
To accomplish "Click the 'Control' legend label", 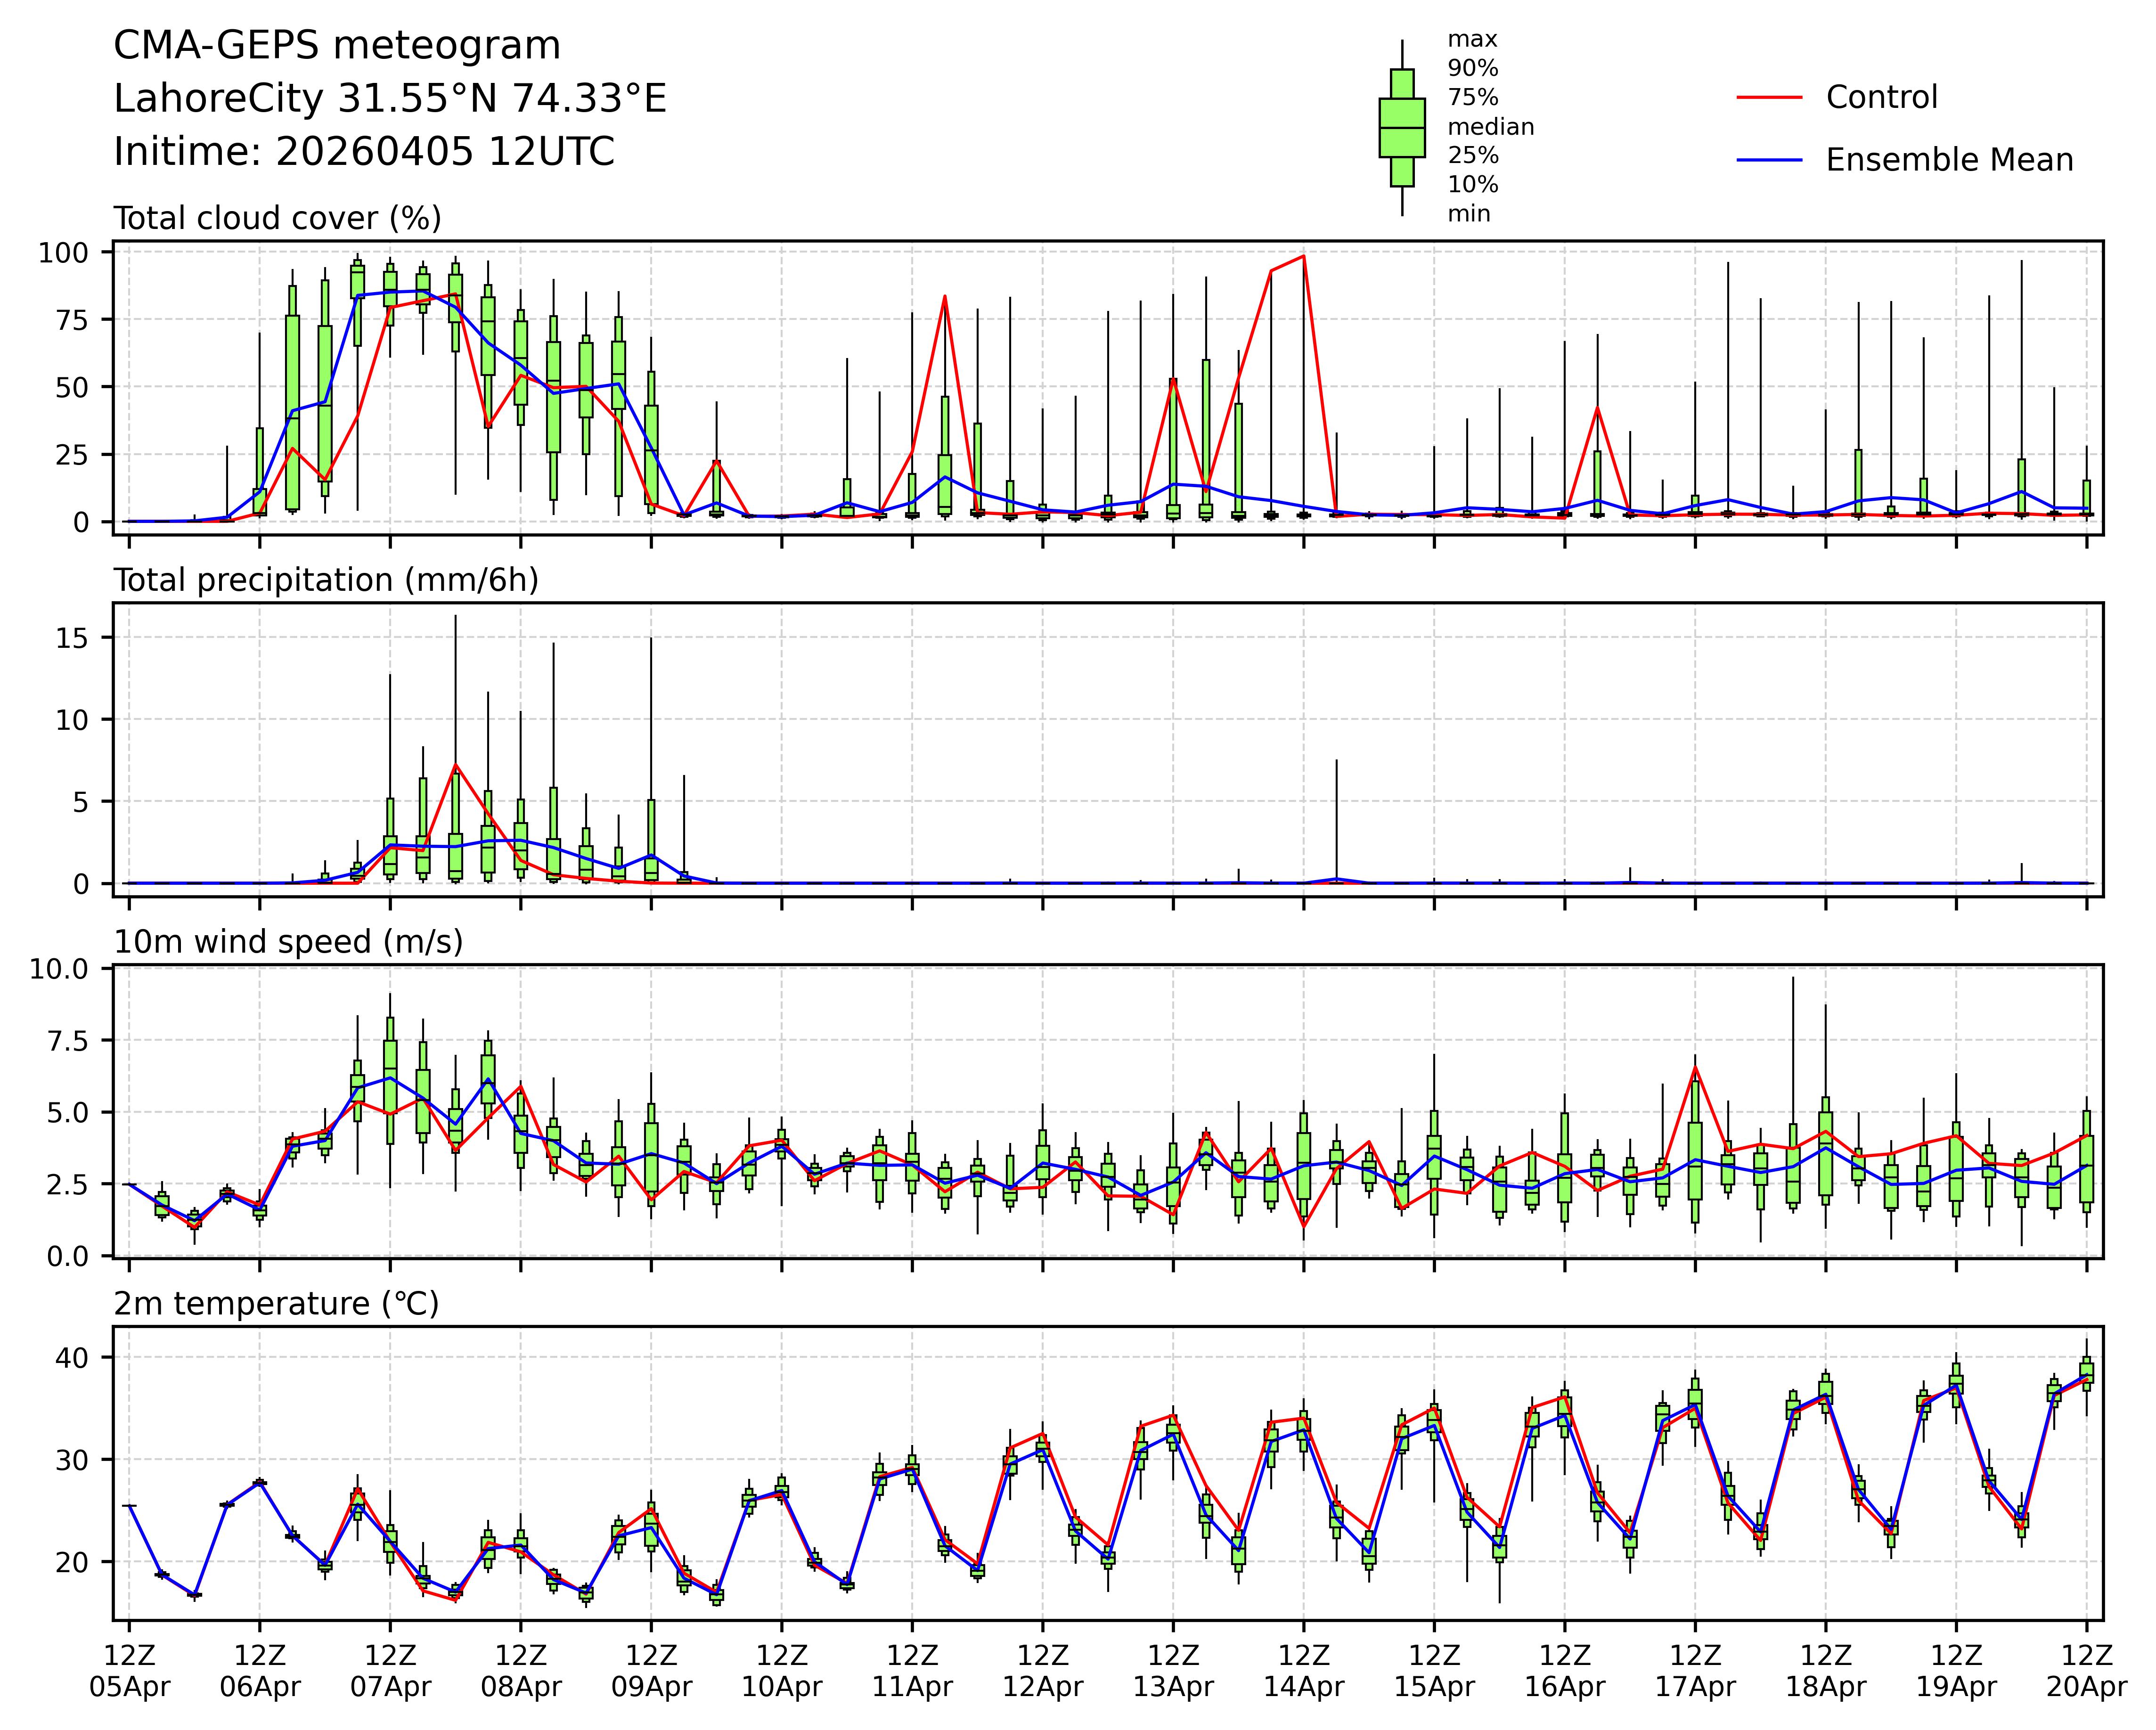I will tap(1881, 98).
